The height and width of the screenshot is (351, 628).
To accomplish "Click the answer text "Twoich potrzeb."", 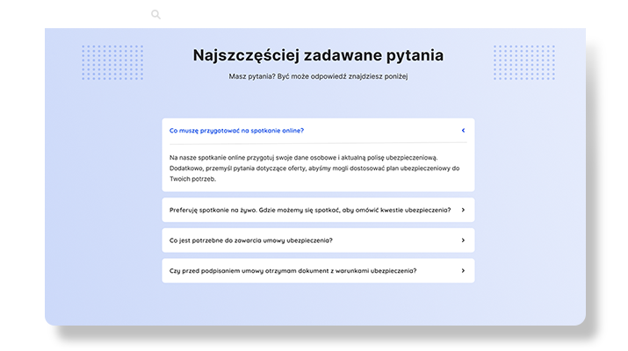I will pyautogui.click(x=192, y=179).
